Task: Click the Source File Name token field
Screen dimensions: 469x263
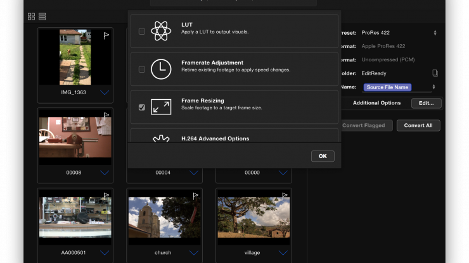Action: (387, 87)
